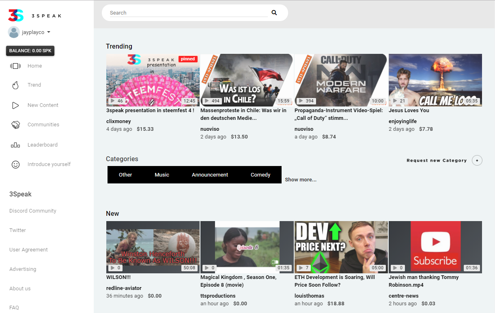Click the $15.33 payout value
This screenshot has height=313, width=495.
[x=145, y=129]
